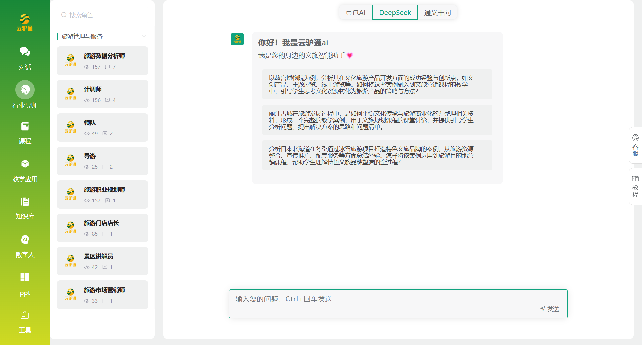Viewport: 642px width, 345px height.
Task: Select the DeepSeek model tab
Action: pyautogui.click(x=395, y=12)
